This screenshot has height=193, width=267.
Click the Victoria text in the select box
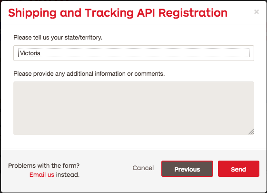(x=30, y=53)
